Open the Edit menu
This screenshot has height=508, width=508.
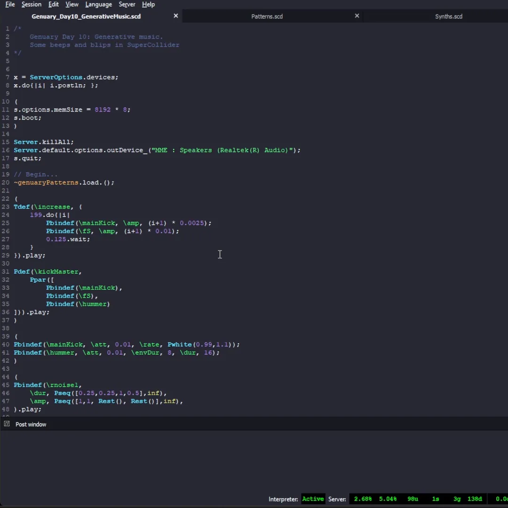[x=54, y=4]
